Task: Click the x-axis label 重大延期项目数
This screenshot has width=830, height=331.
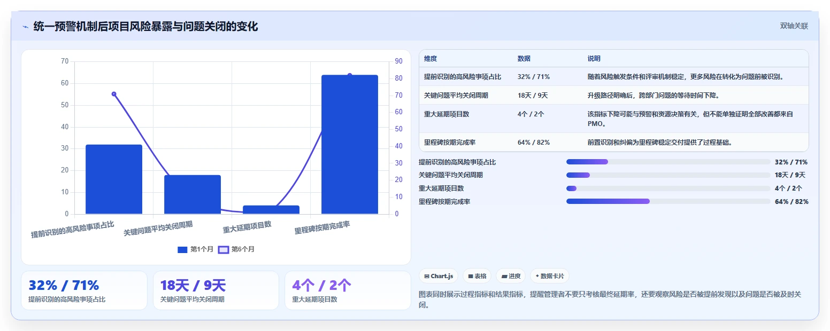Action: pos(247,228)
